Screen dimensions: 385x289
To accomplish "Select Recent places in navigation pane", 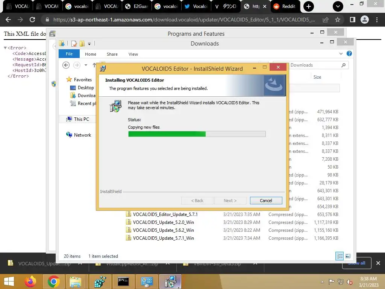I will (x=83, y=103).
